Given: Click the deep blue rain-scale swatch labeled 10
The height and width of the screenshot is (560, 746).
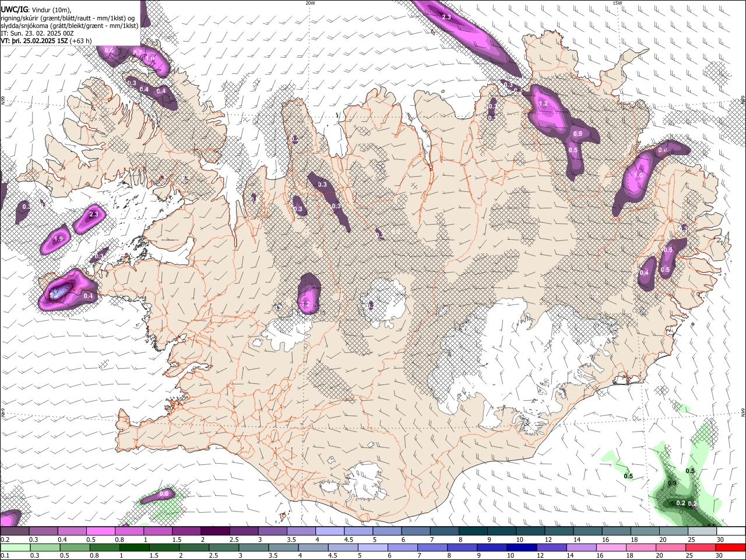Looking at the screenshot, I should pos(521,547).
